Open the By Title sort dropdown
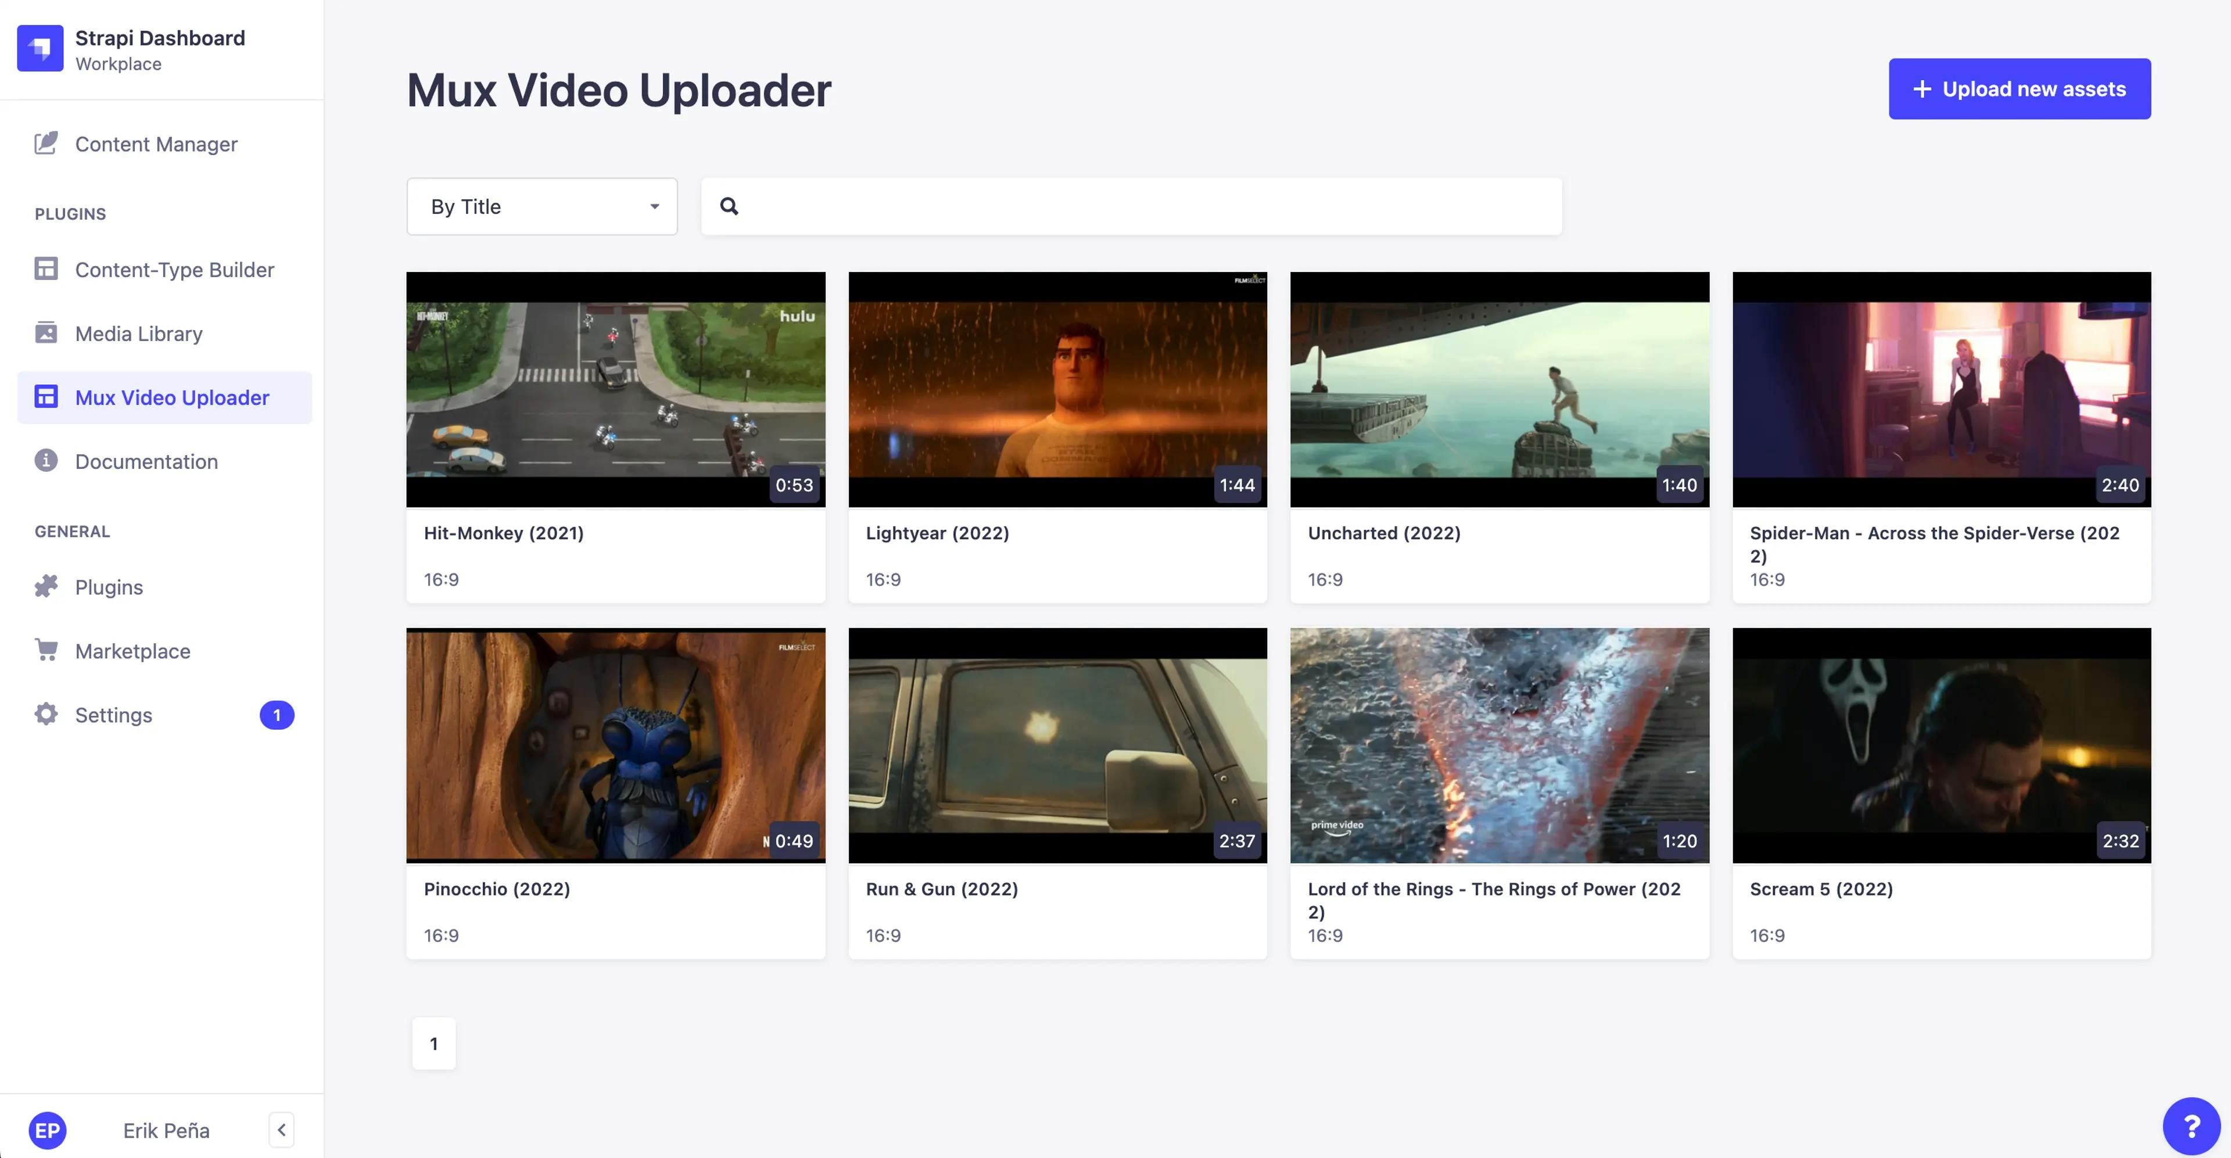Viewport: 2231px width, 1158px height. pos(541,206)
